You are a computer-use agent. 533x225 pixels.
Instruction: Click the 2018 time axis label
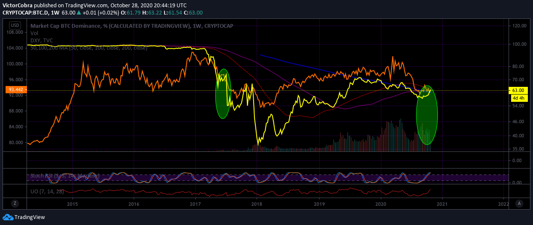[257, 204]
